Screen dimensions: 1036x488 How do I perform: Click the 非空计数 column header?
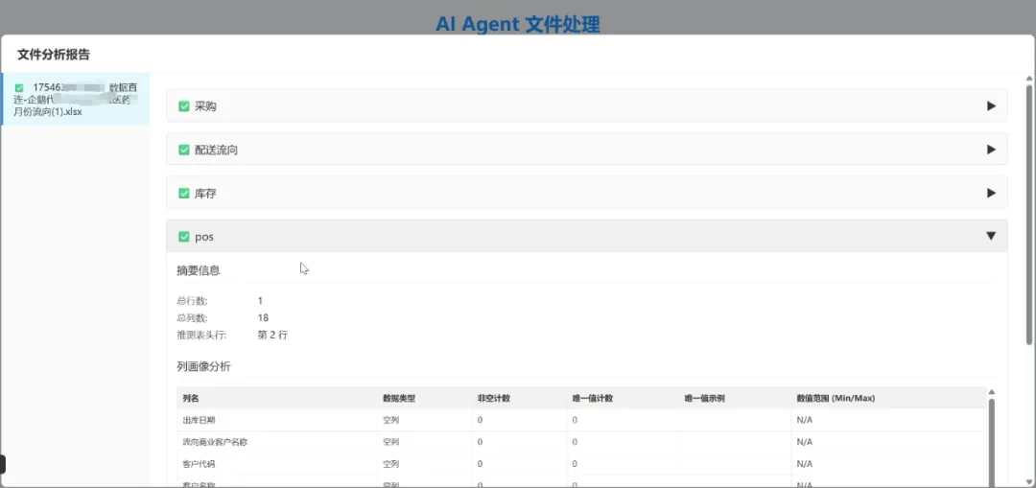[494, 398]
